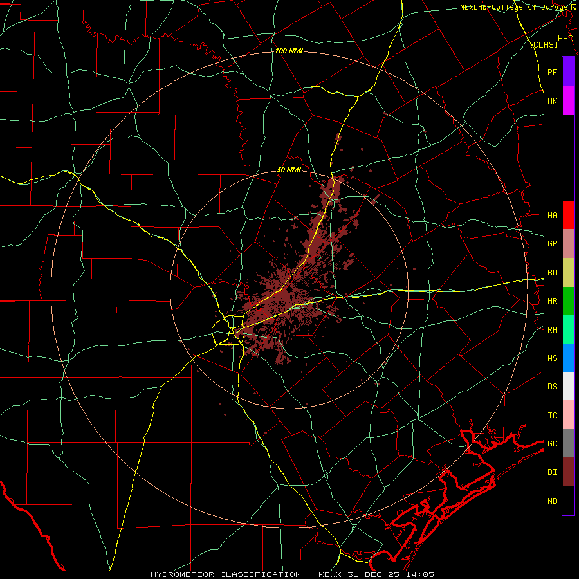Click the HHC product label

point(565,39)
